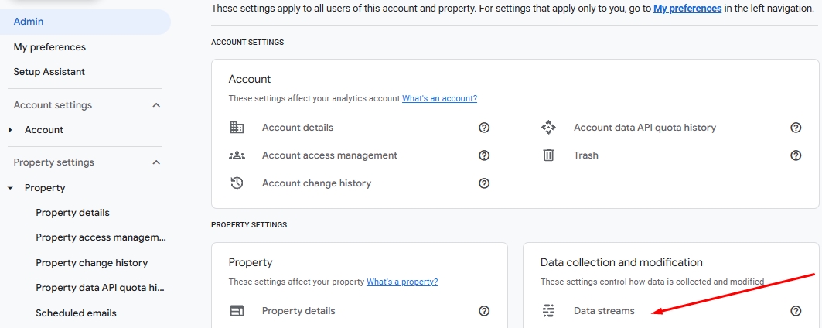The height and width of the screenshot is (328, 822).
Task: Open help for Account data API quota history
Action: 796,128
